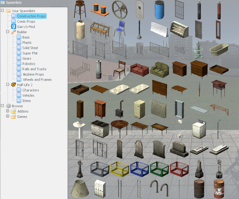239x199 pixels.
Task: Select the Half-Life 2 category label
Action: pos(25,85)
